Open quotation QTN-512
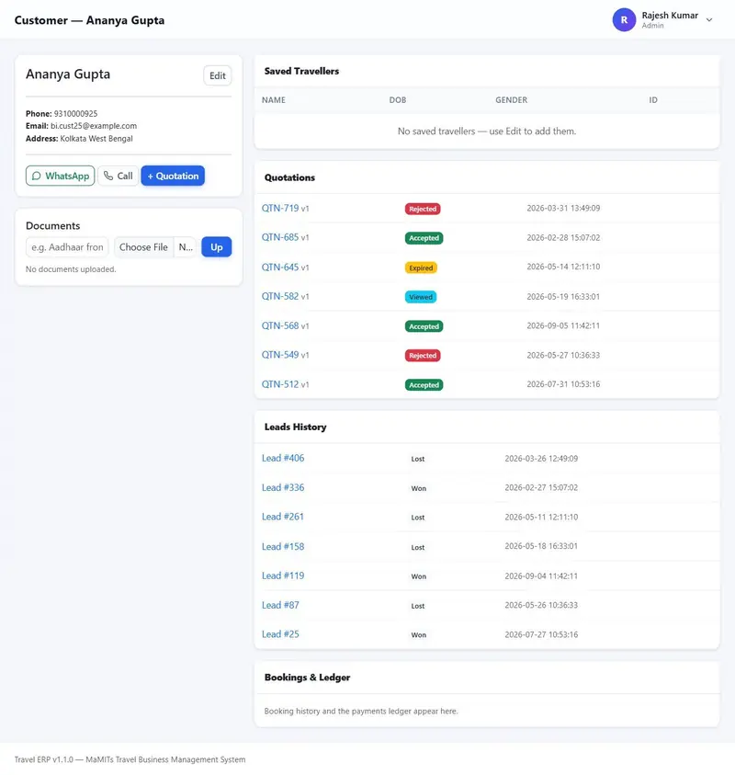The height and width of the screenshot is (775, 735). pos(280,384)
